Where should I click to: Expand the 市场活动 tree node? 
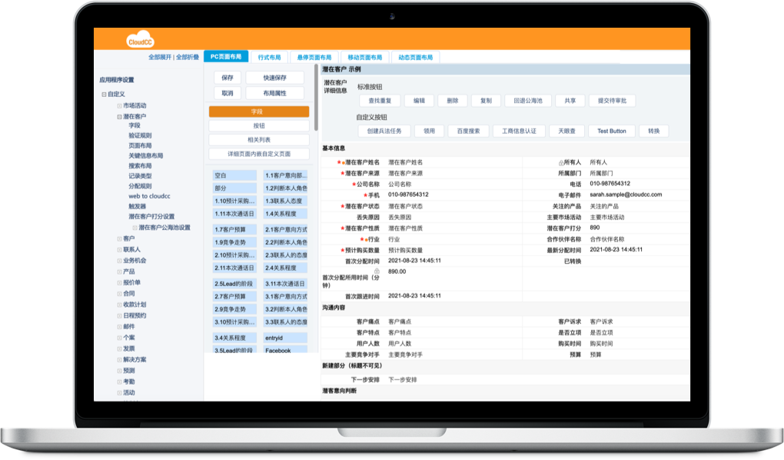pos(119,105)
